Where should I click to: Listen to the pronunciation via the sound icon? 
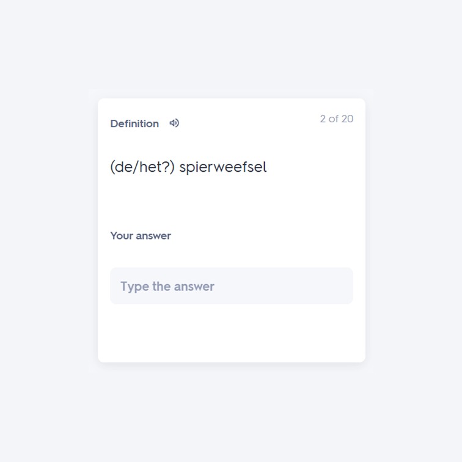pos(174,123)
